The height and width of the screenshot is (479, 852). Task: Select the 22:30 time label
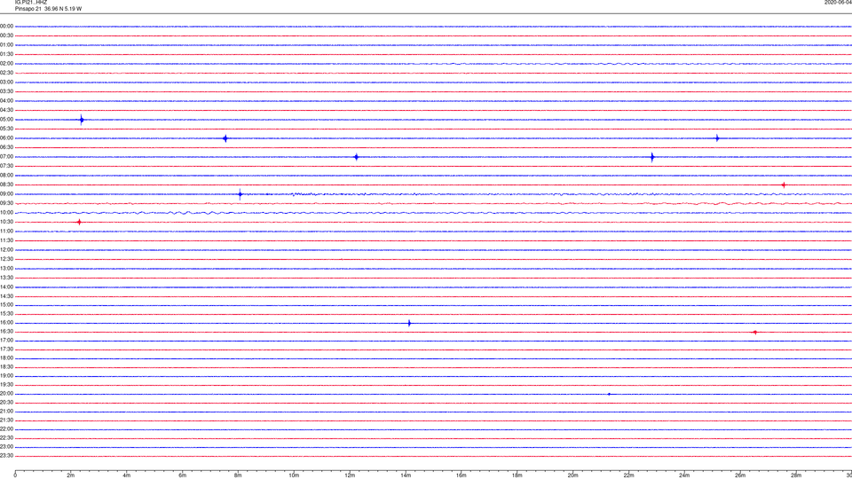[x=6, y=437]
